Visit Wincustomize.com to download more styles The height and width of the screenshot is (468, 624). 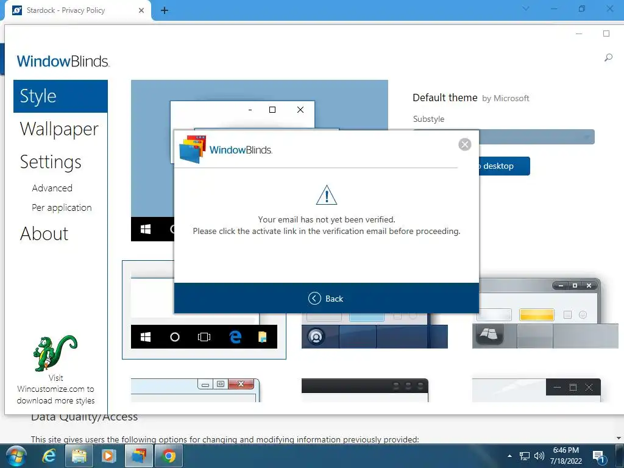point(55,389)
